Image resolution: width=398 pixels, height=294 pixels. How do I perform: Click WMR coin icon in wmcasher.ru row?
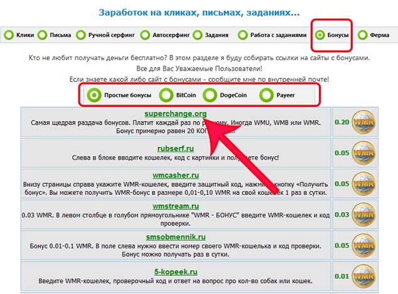click(363, 184)
